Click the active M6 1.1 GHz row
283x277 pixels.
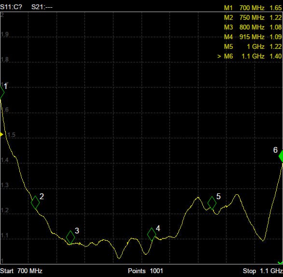pos(249,56)
